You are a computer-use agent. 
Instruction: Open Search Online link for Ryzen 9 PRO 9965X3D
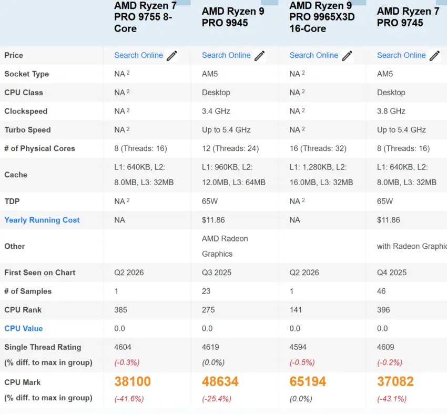click(x=313, y=55)
